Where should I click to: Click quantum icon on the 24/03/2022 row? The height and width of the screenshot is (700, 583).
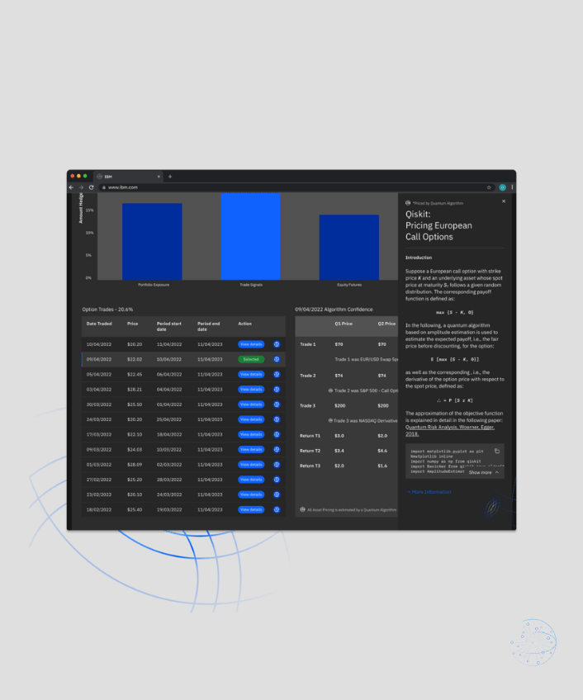pos(277,419)
